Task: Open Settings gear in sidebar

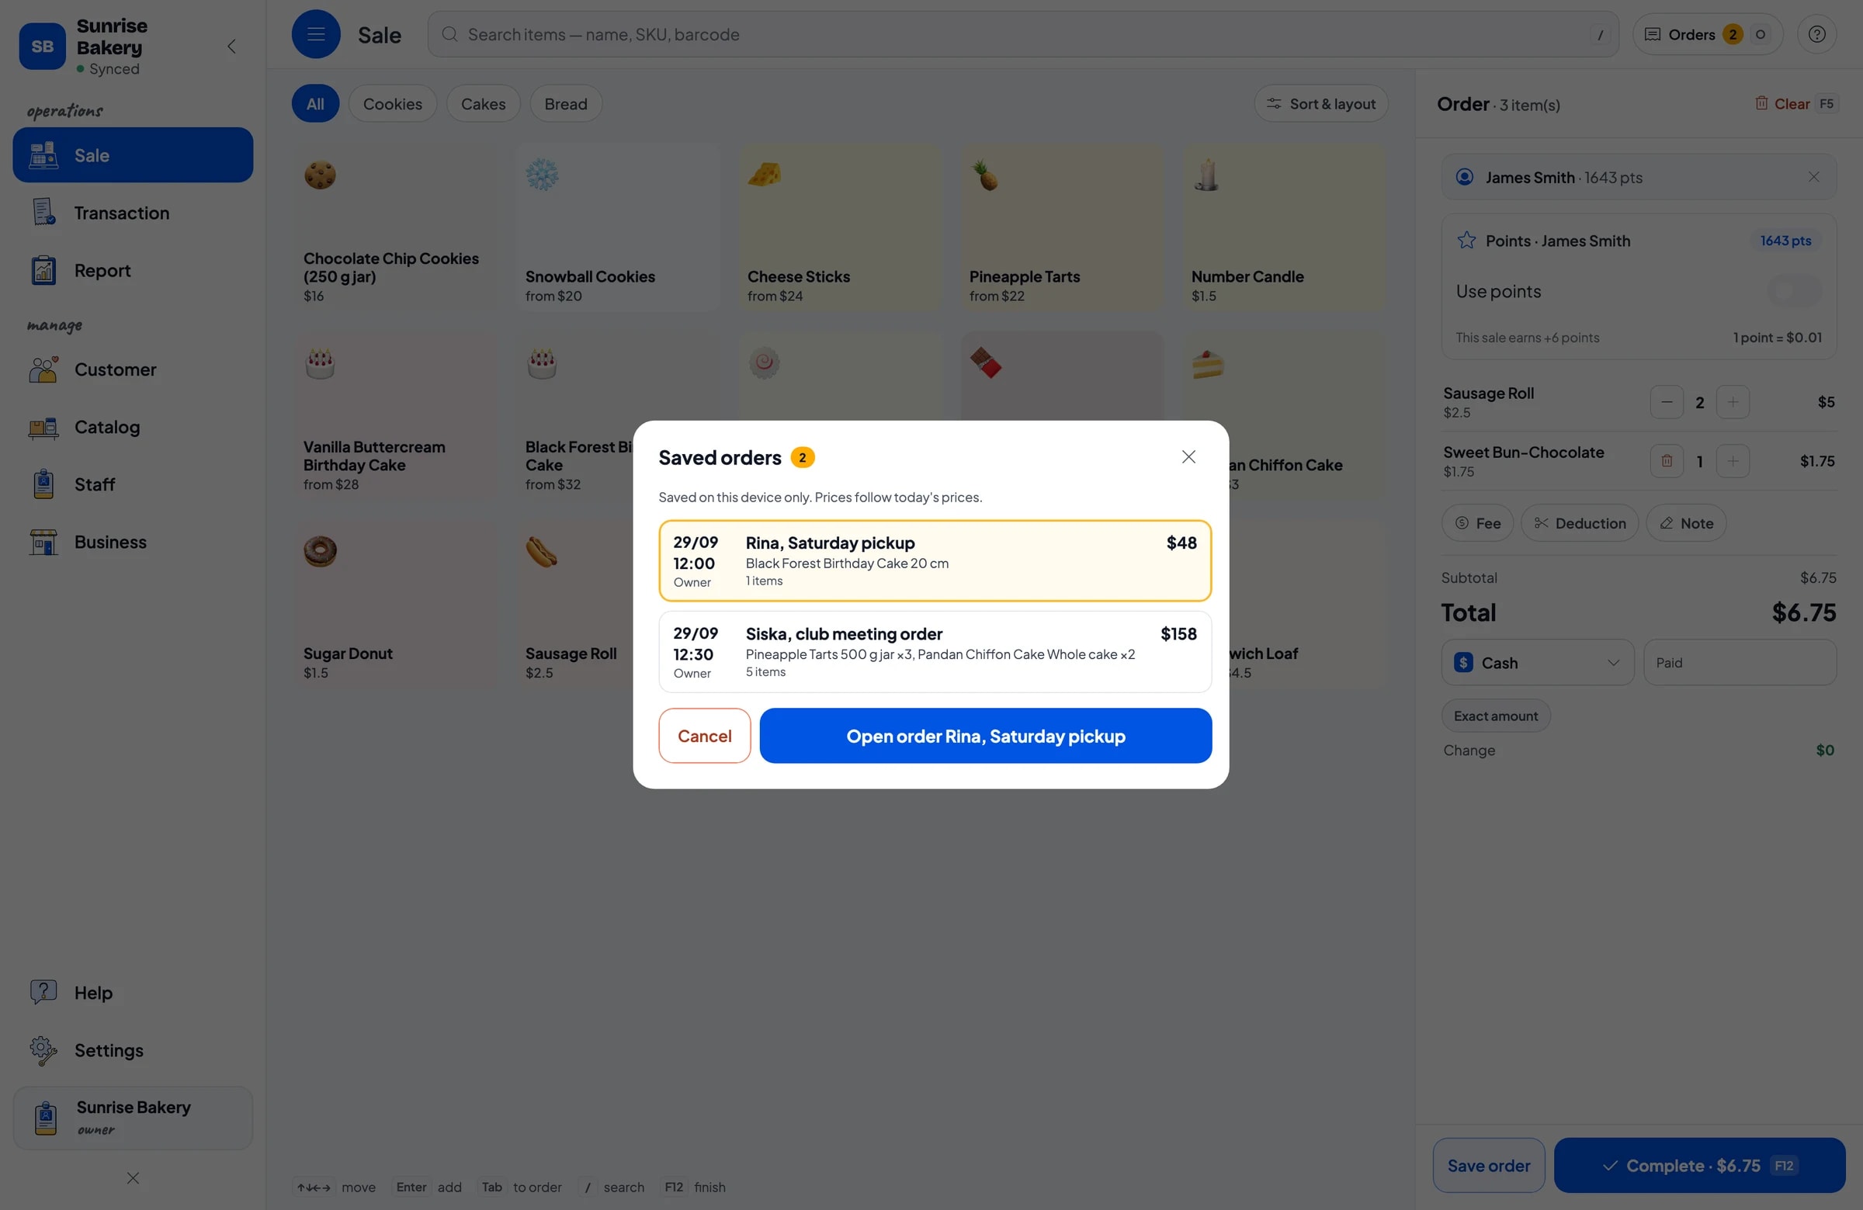Action: 43,1049
